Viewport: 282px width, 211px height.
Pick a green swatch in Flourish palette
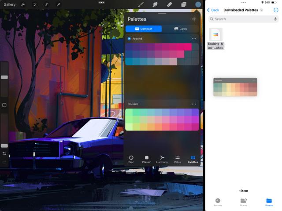pyautogui.click(x=129, y=113)
